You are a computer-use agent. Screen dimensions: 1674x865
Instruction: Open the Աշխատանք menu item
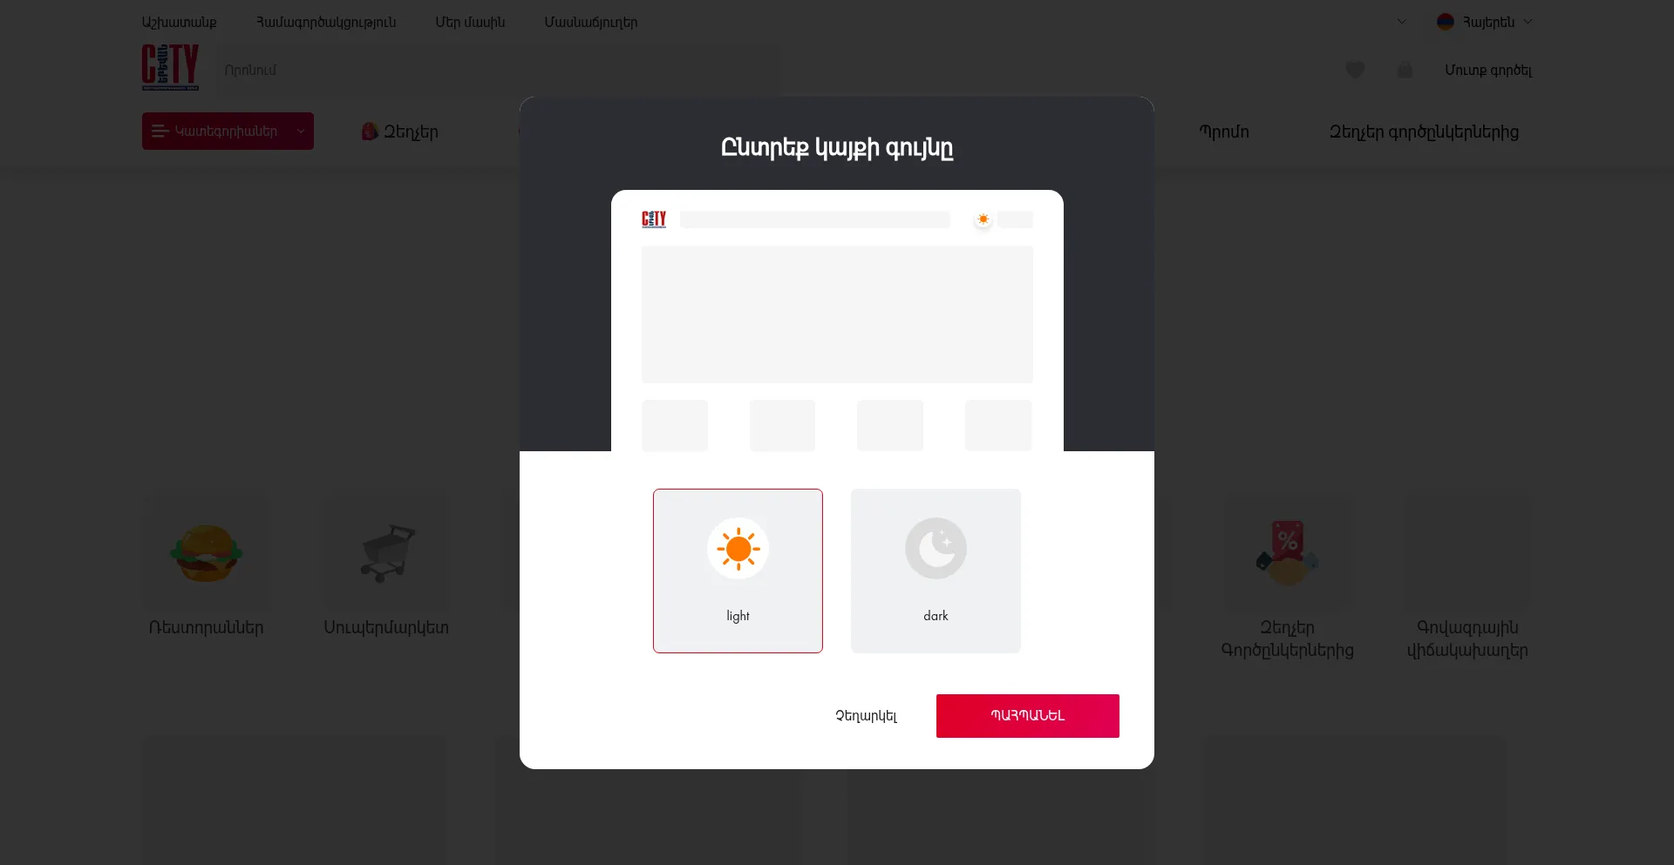[179, 22]
